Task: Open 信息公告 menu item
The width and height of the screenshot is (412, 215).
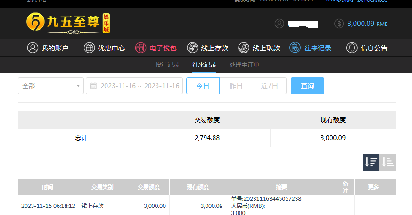Action: 374,48
